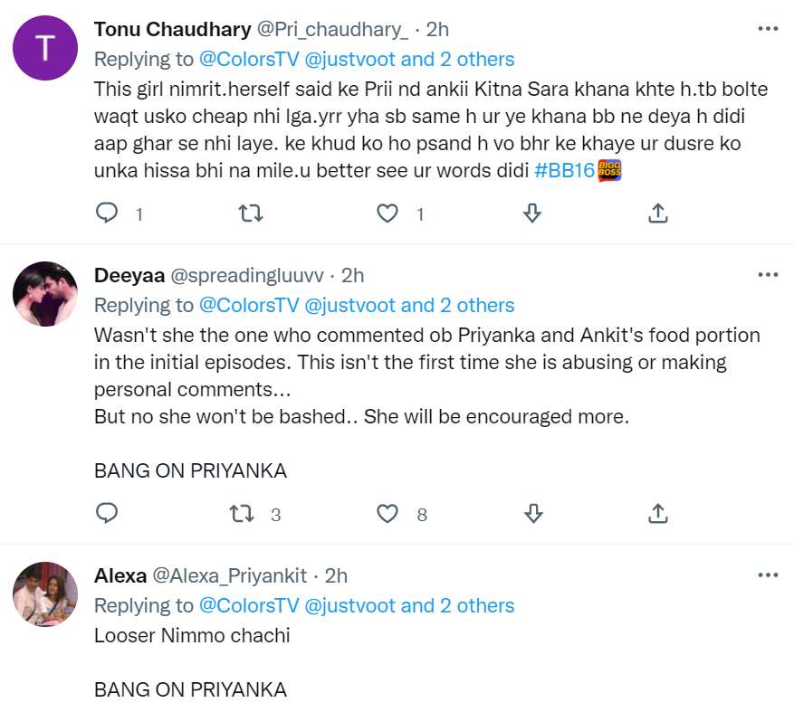Click 'and 2 others' in the reply line
The height and width of the screenshot is (712, 794).
tap(449, 59)
